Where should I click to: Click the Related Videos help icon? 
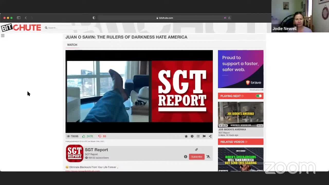(246, 142)
